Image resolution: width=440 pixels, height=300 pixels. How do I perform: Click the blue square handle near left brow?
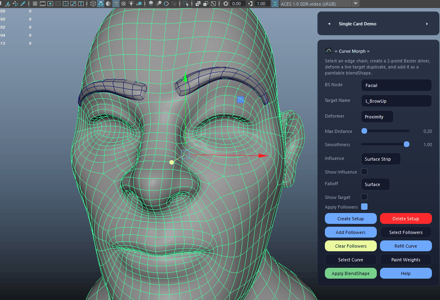tap(240, 99)
